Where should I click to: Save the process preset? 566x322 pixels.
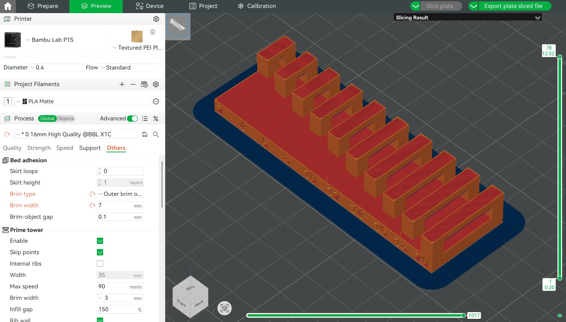[145, 134]
